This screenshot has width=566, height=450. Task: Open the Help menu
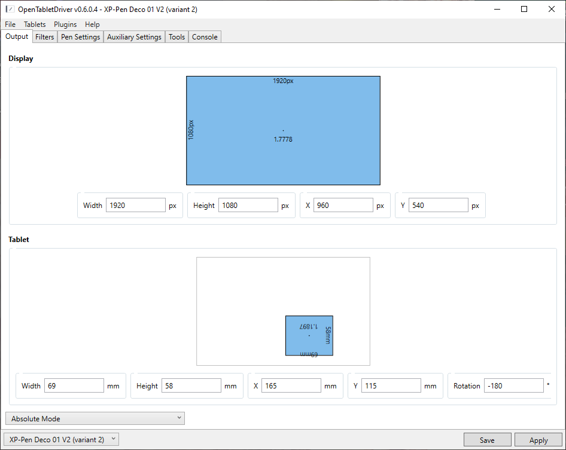coord(92,25)
